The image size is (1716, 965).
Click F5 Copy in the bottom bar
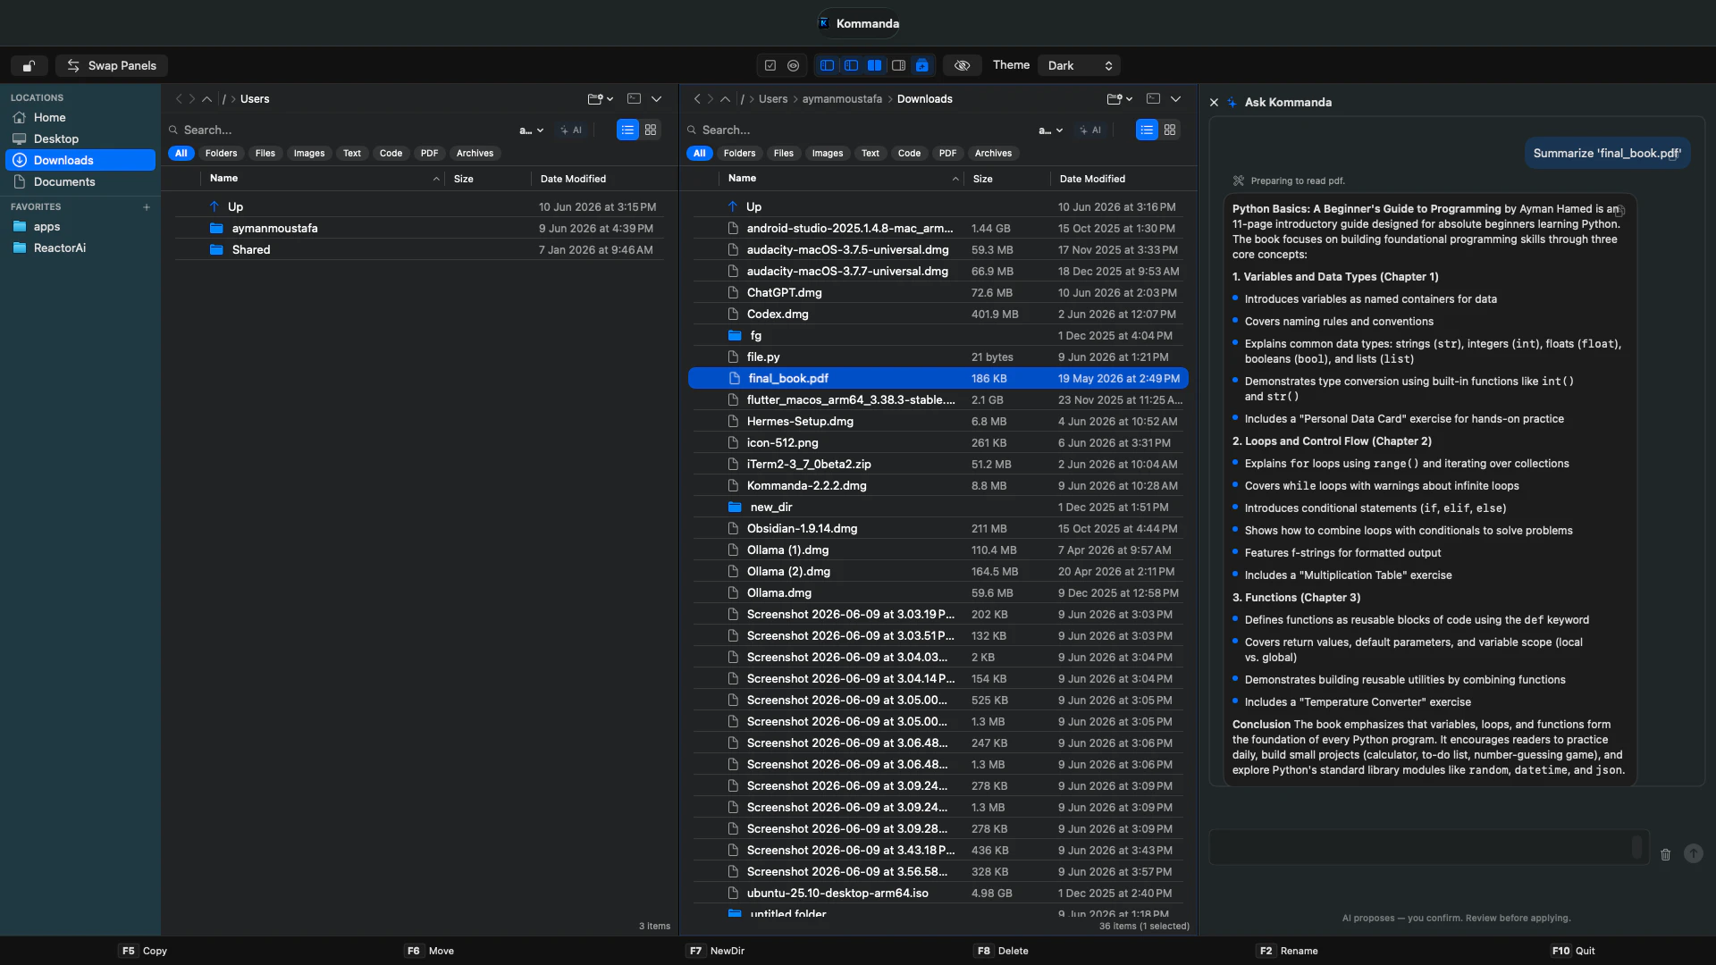(x=143, y=951)
